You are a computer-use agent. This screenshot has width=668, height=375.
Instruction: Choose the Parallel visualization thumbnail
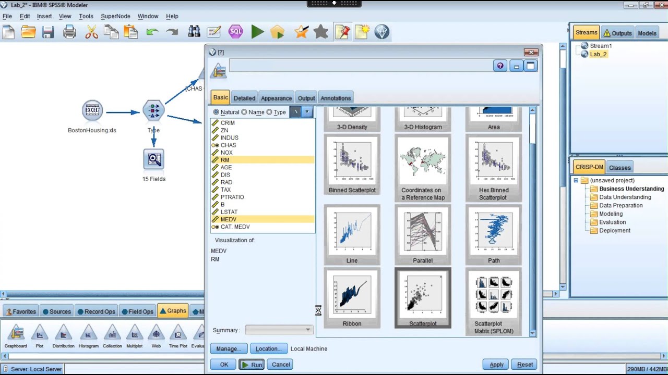point(423,234)
